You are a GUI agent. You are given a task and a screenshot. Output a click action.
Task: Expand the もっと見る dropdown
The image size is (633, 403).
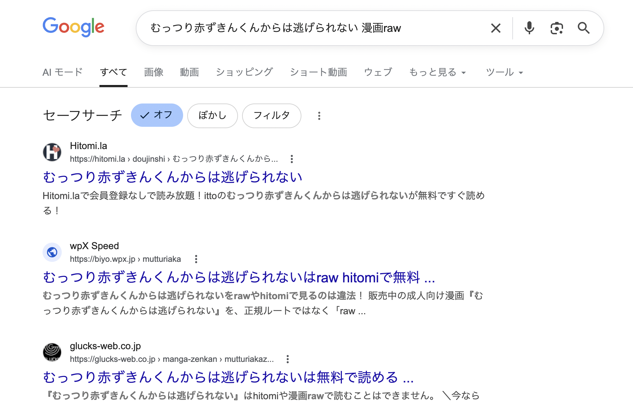438,72
